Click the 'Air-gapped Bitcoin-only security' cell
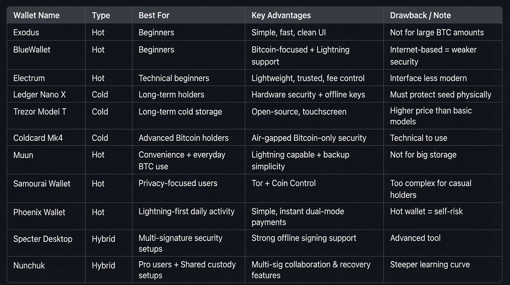This screenshot has height=285, width=510. [x=309, y=138]
